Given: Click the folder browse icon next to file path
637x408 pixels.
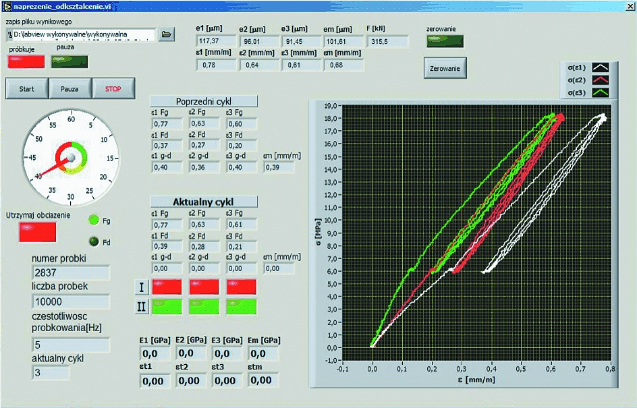Looking at the screenshot, I should pyautogui.click(x=167, y=34).
